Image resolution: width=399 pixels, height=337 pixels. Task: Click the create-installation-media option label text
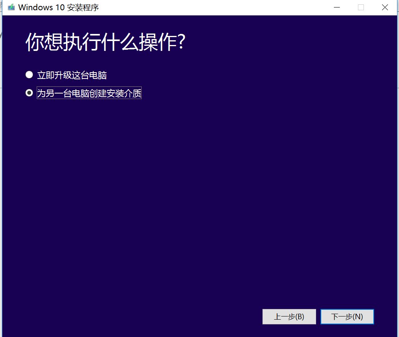pos(89,93)
